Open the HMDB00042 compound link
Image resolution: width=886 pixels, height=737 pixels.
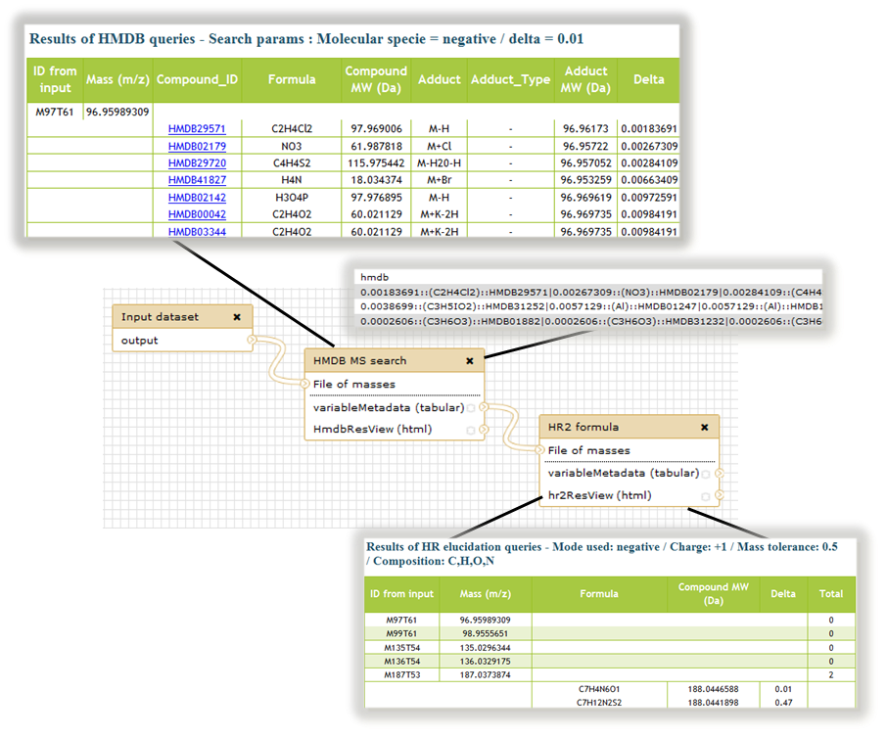197,214
